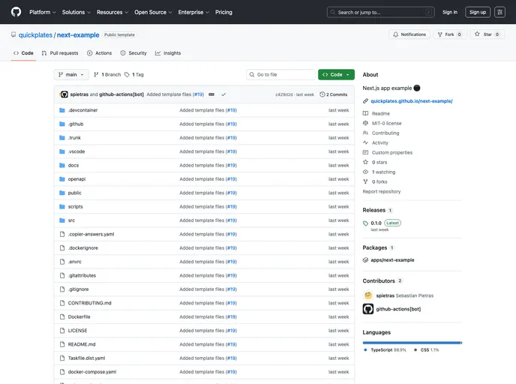Viewport: 516px width, 384px height.
Task: Click the blue TypeScript segment of the languages bar
Action: click(411, 342)
